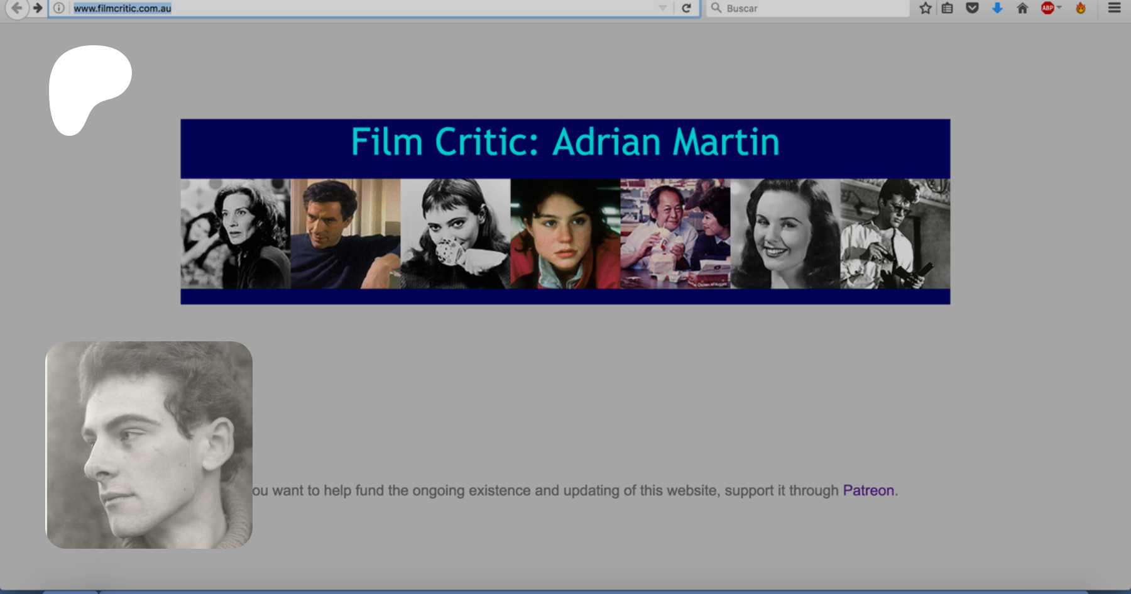
Task: Reload the page with the refresh icon
Action: 686,8
